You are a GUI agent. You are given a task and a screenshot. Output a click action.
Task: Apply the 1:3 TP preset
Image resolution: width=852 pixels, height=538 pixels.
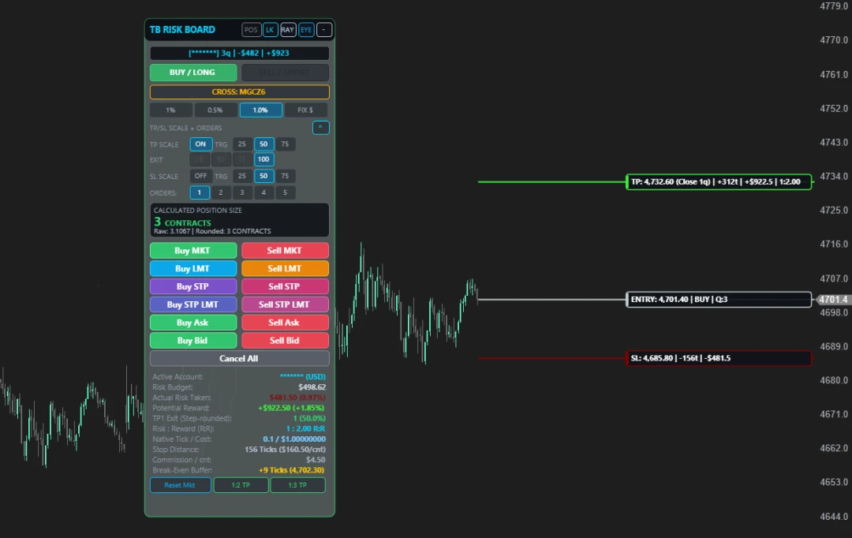(x=297, y=485)
